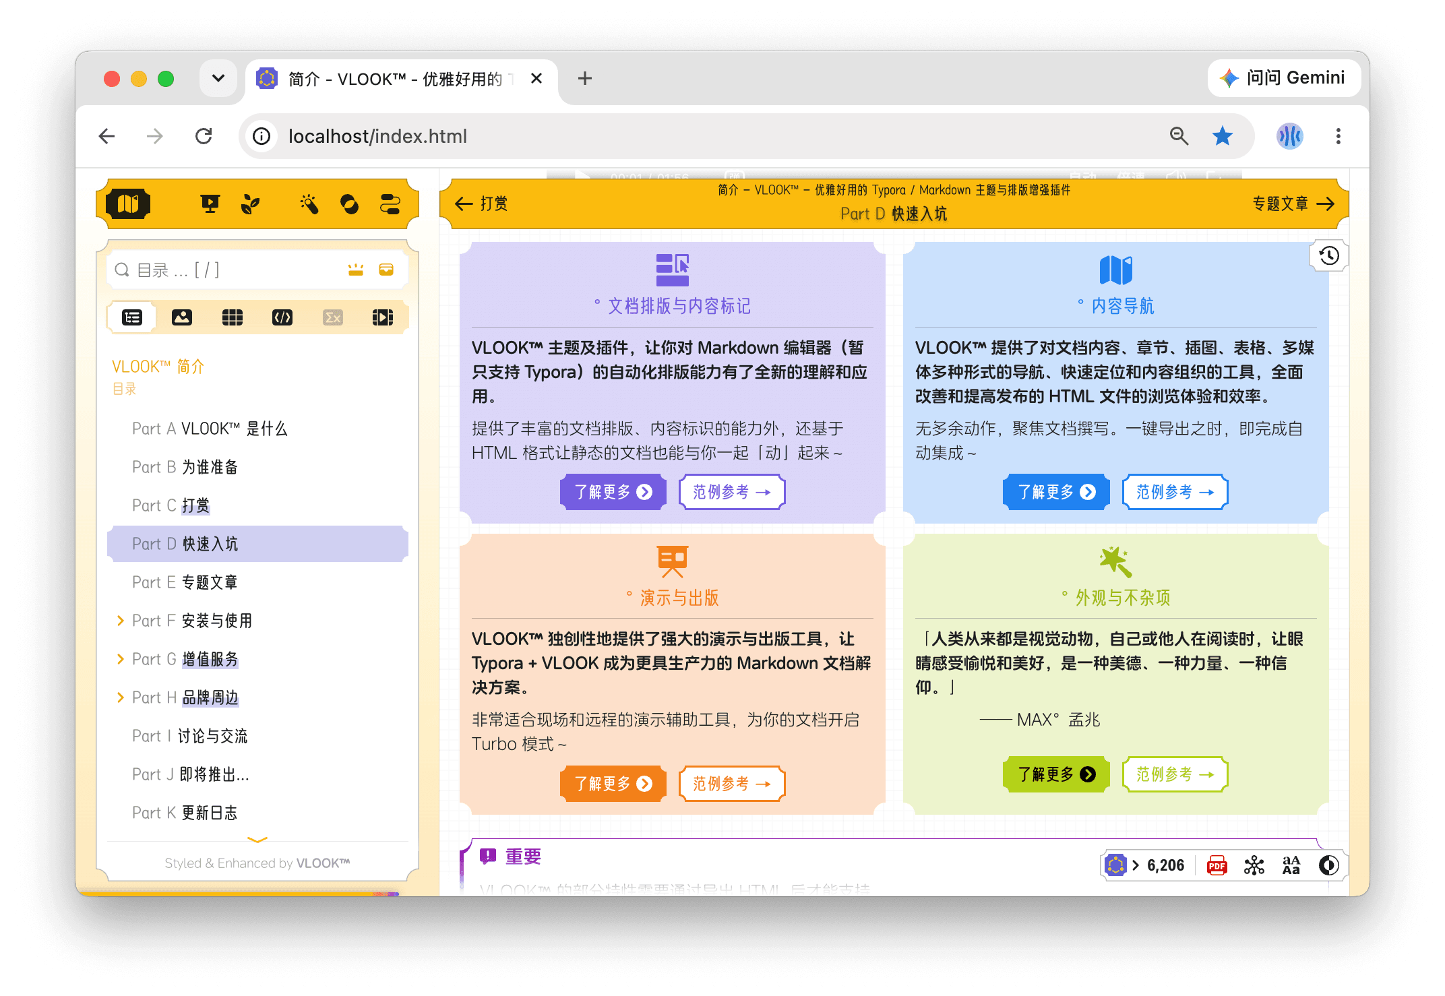This screenshot has height=996, width=1445.
Task: Click the down chevron below outline list
Action: (257, 840)
